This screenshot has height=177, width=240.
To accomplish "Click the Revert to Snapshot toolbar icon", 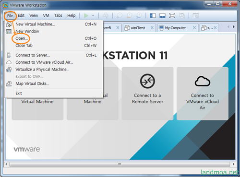I will (129, 15).
